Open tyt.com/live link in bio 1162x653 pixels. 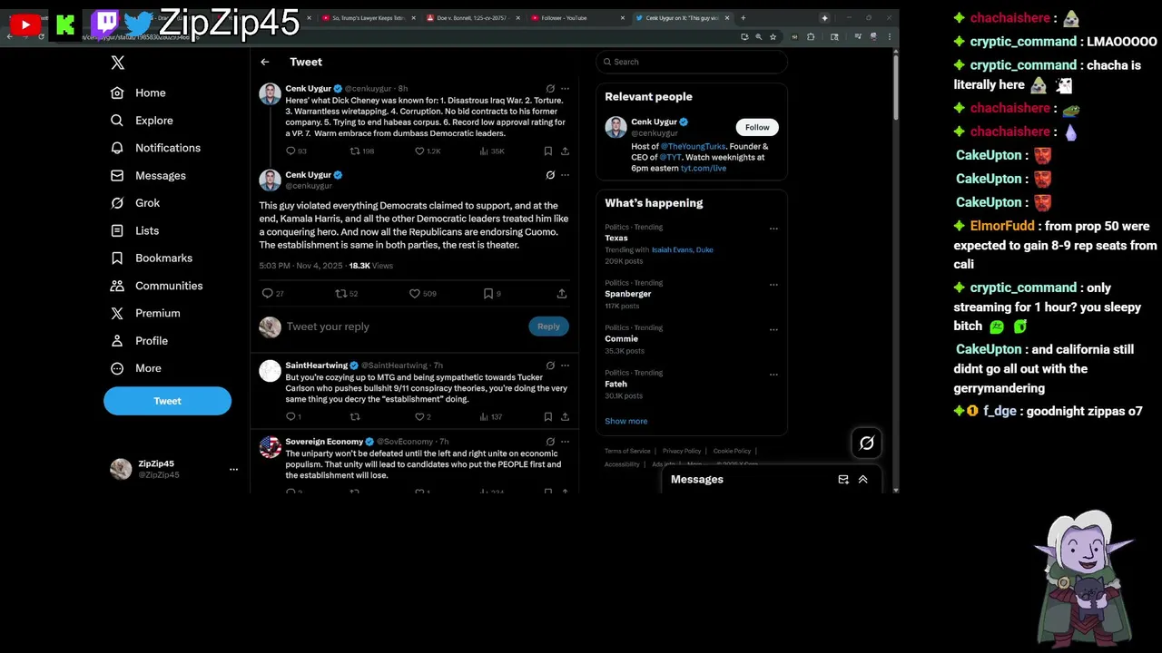pos(704,169)
